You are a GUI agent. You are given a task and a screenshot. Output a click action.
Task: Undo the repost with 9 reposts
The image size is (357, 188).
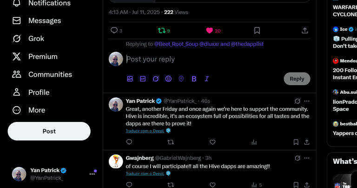162,31
